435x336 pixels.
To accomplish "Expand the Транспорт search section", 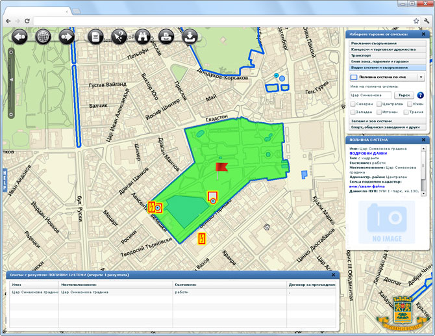I will coord(388,55).
